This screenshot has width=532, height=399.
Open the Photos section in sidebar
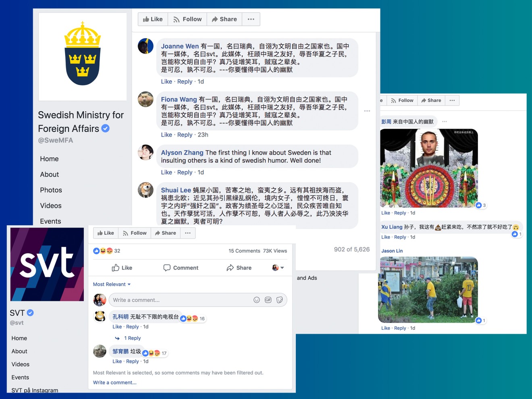click(51, 190)
